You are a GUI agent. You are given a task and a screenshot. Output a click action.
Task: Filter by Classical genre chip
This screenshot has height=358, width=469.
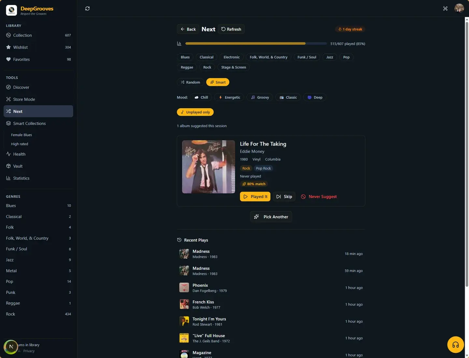click(x=206, y=57)
